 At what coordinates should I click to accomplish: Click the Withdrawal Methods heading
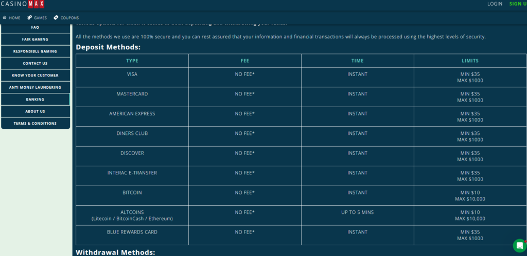point(115,252)
